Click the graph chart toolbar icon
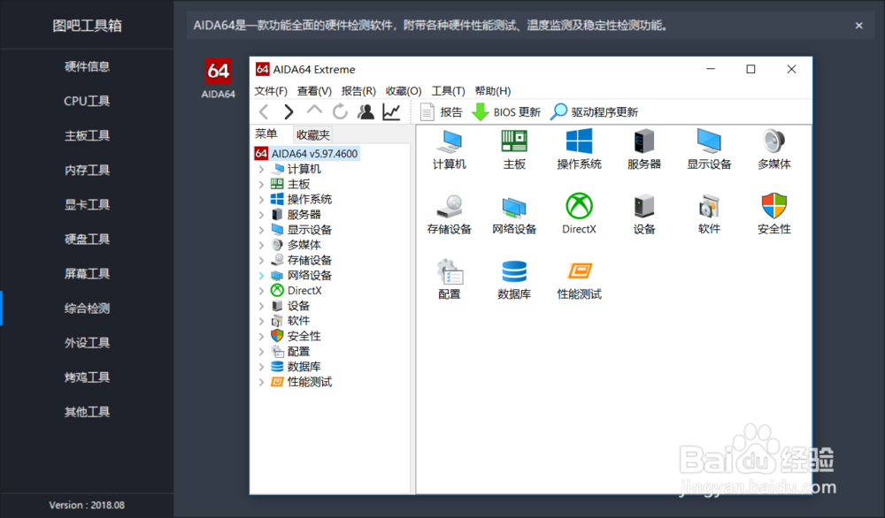 coord(391,111)
